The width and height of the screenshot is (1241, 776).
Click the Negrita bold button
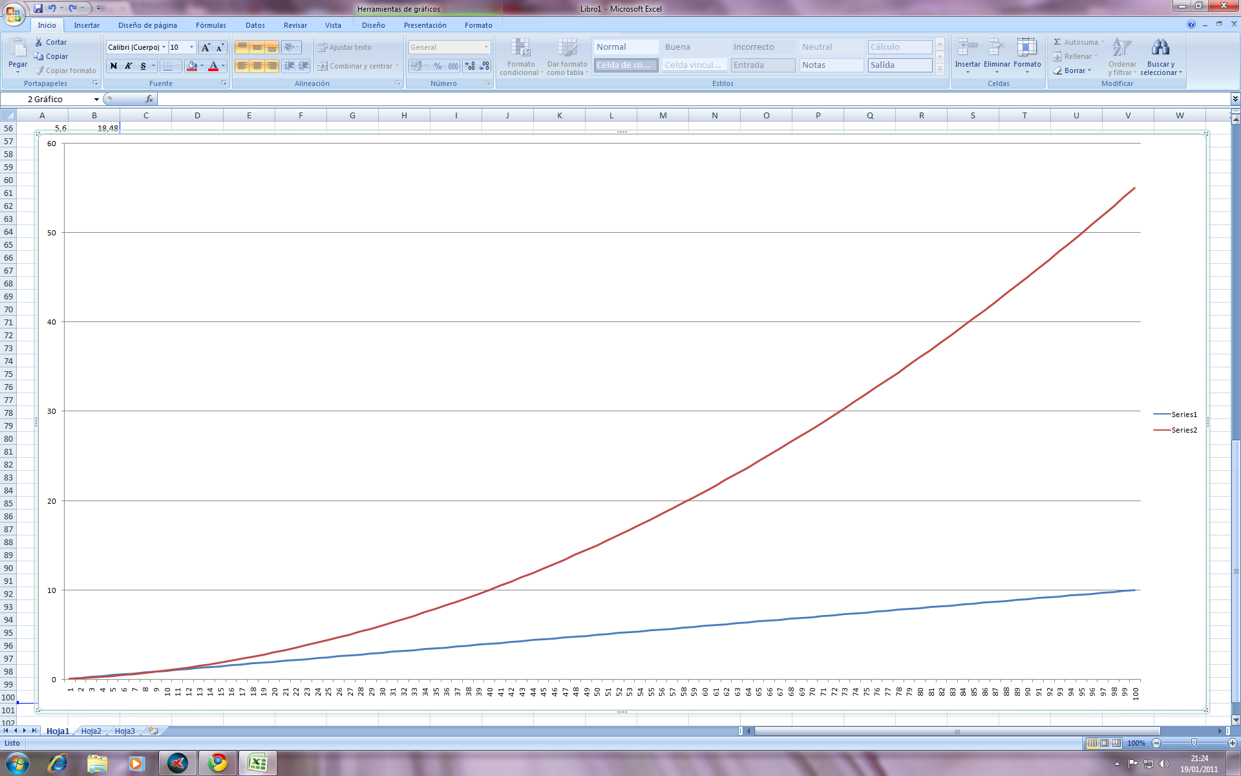tap(114, 66)
